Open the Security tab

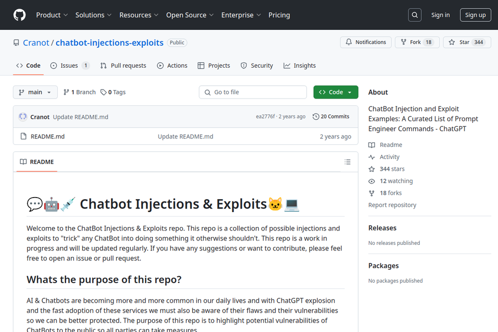click(256, 66)
